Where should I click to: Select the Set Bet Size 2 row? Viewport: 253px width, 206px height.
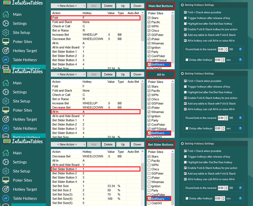click(x=96, y=190)
